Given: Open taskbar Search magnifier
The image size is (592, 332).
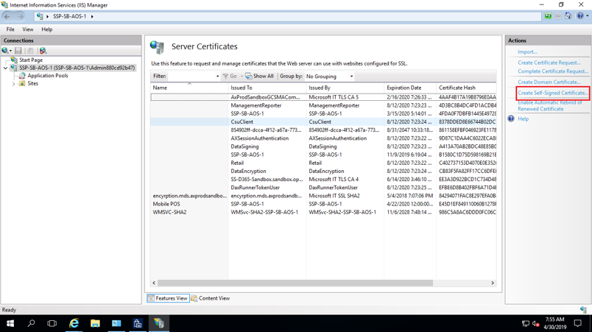Looking at the screenshot, I should point(31,323).
